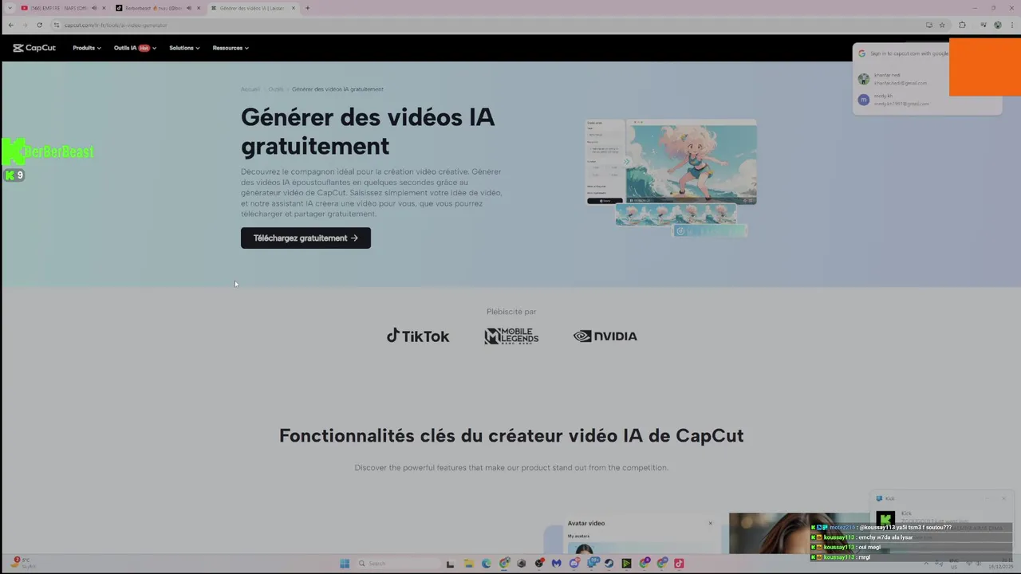Click the CapCut logo in header
Viewport: 1021px width, 574px height.
[34, 48]
